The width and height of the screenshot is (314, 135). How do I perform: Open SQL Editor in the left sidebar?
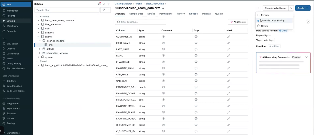[x=12, y=44]
